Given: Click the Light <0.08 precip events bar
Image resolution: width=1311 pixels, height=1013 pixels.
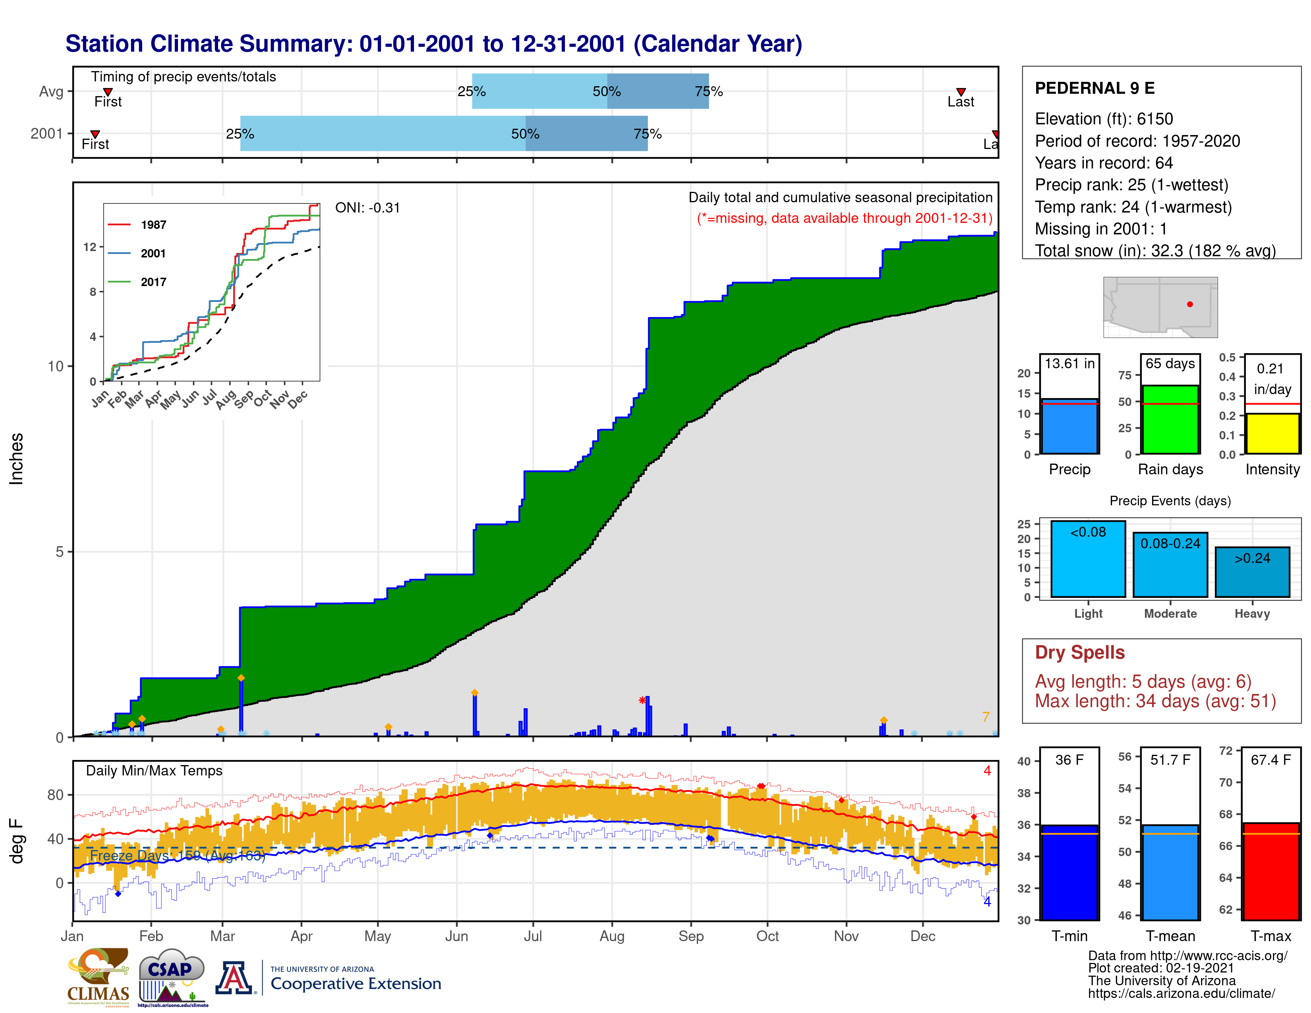Looking at the screenshot, I should click(x=1088, y=559).
